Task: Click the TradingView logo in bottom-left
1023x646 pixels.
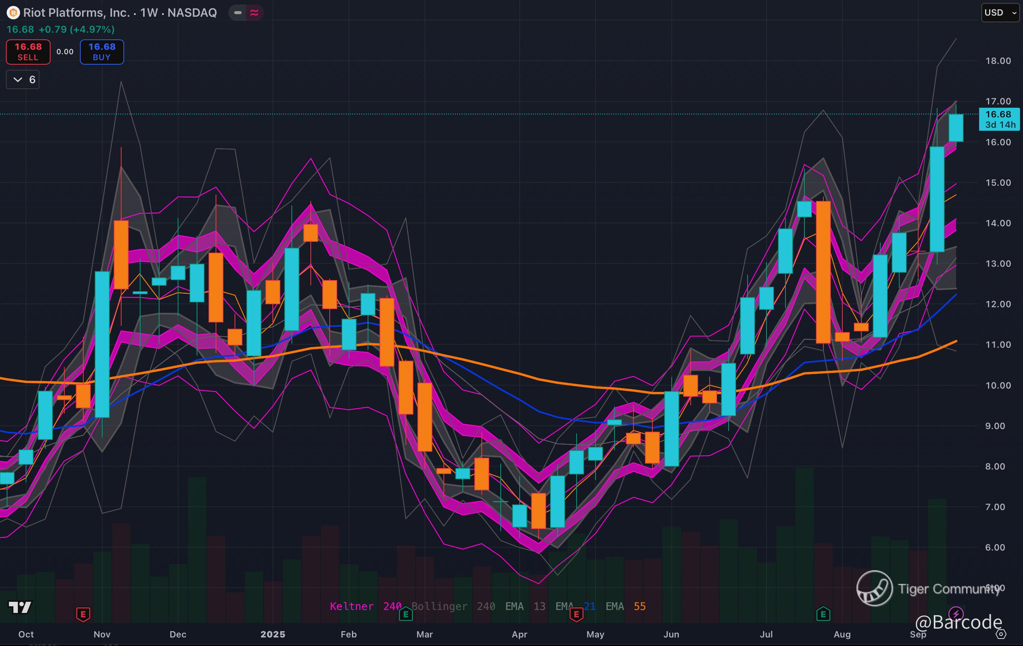Action: tap(20, 607)
